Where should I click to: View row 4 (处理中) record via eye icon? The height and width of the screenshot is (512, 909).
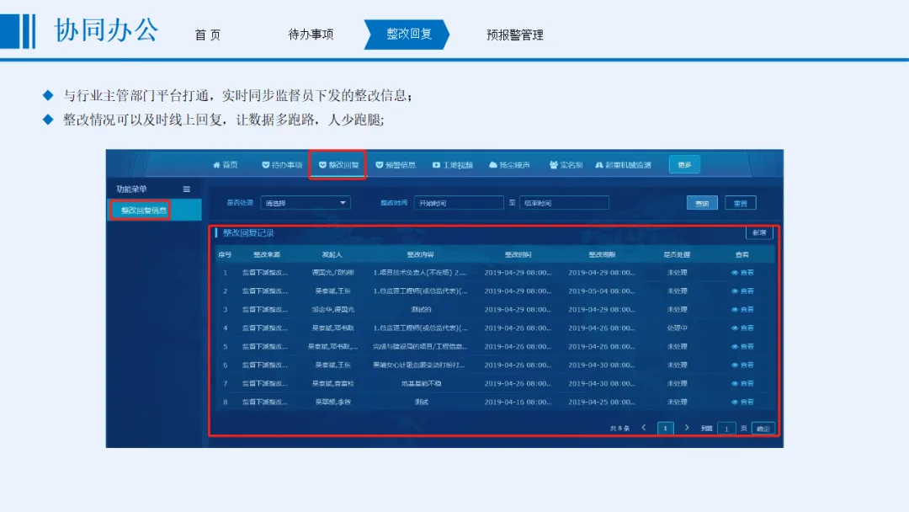pos(742,328)
